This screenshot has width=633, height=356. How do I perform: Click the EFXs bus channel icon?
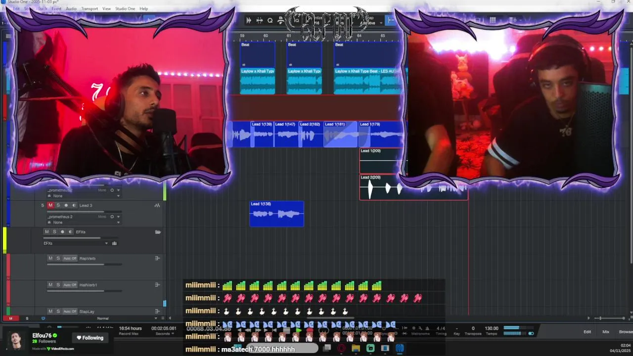coord(114,243)
